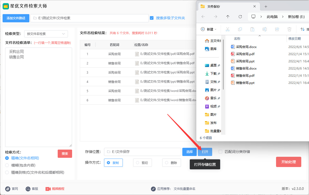Click the cut scissors icon in Explorer toolbar
Viewport: 309px width, 195px height.
click(x=228, y=29)
